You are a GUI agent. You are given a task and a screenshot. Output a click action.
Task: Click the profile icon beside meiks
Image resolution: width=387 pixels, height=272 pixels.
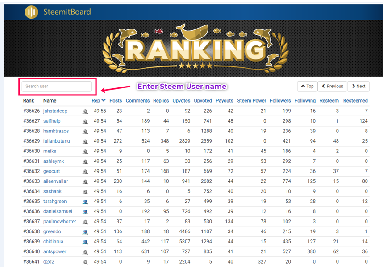coord(85,152)
